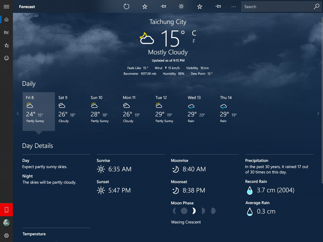Click the Record Rain droplet icon
Viewport: 323px width, 242px height.
[250, 190]
